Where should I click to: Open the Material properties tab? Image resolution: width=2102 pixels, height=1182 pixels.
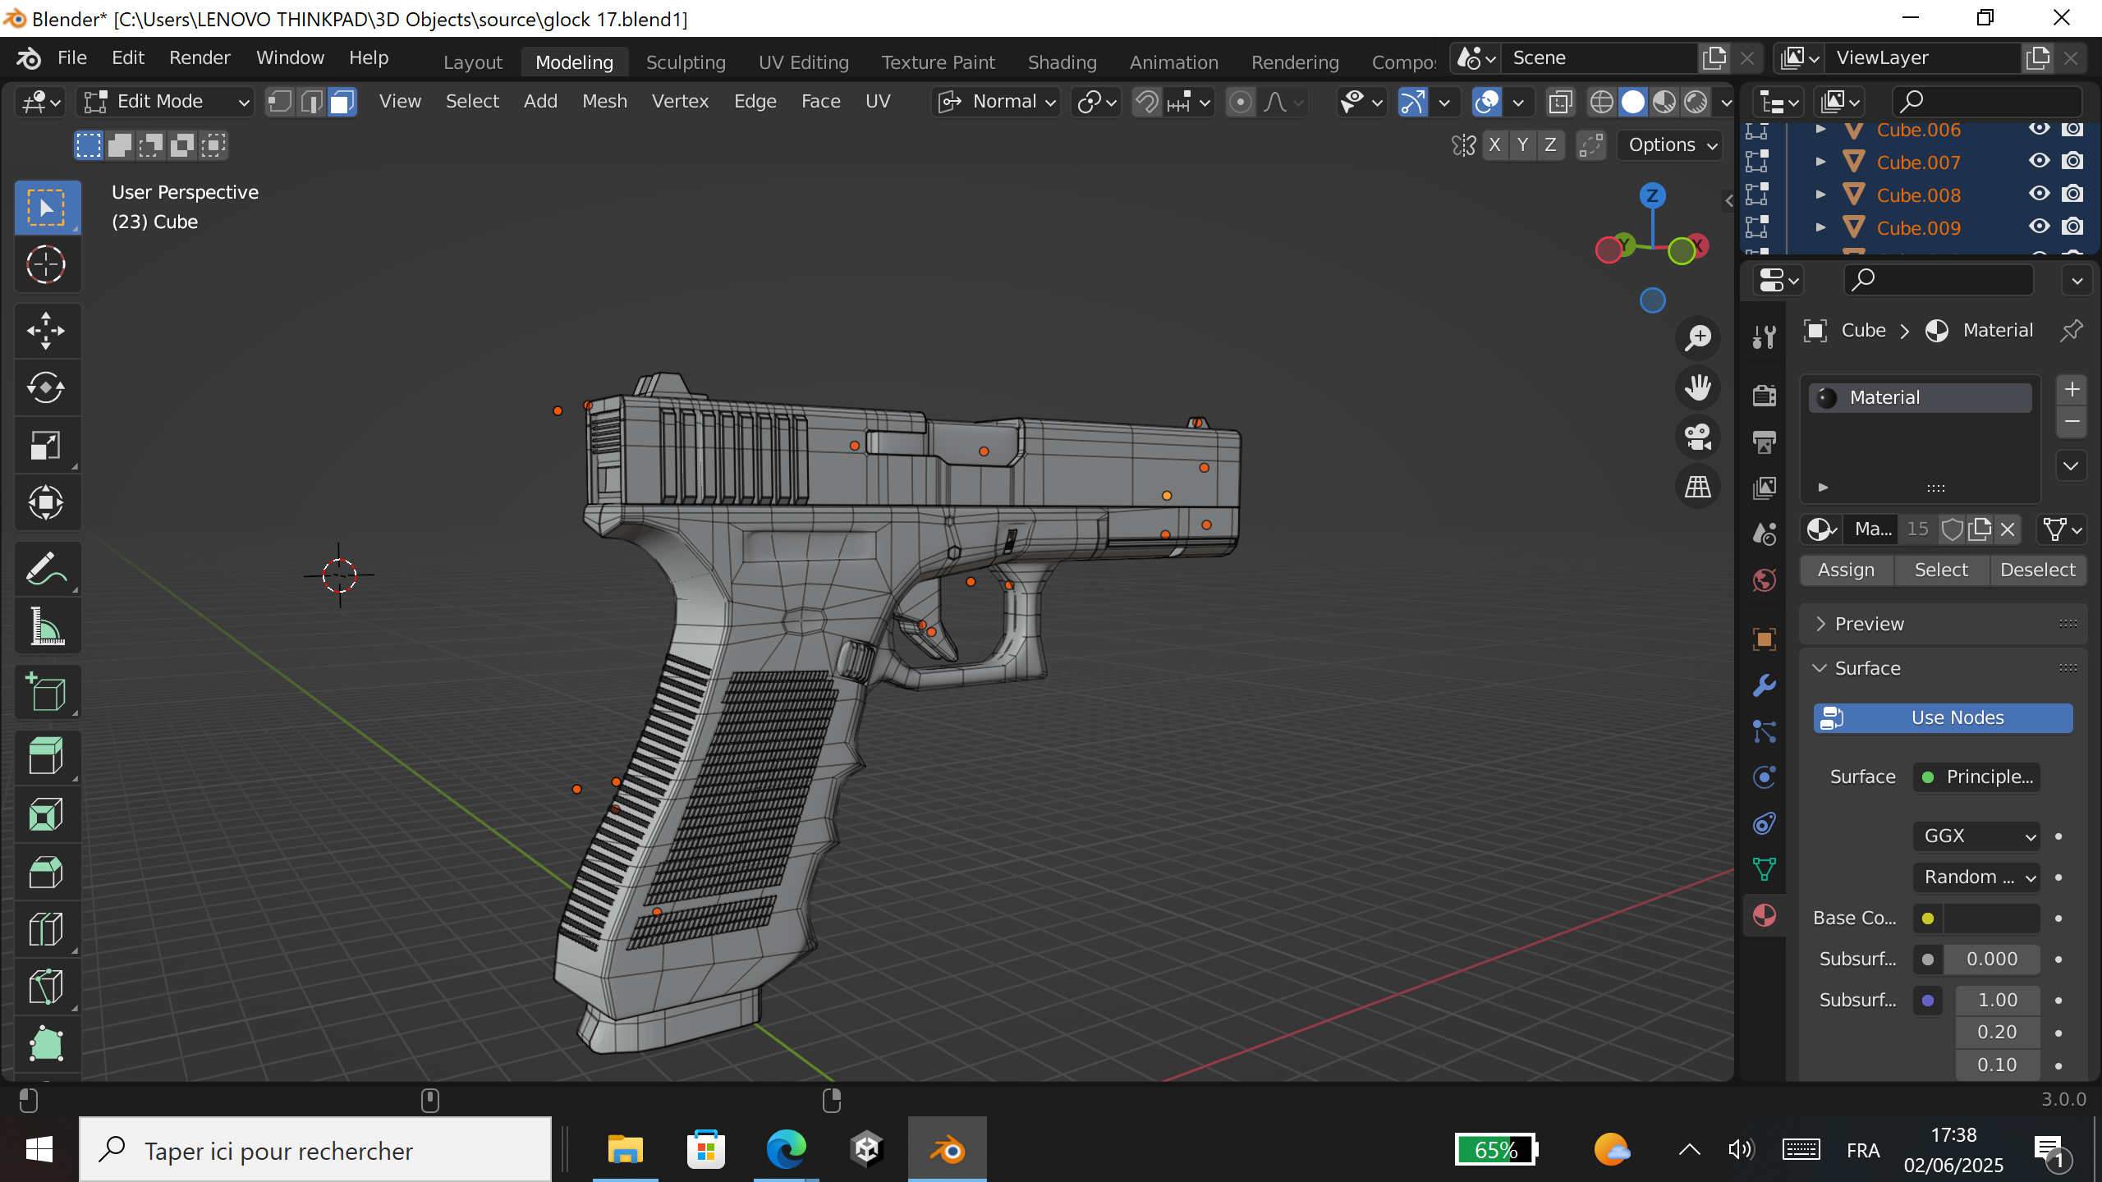click(x=1764, y=915)
